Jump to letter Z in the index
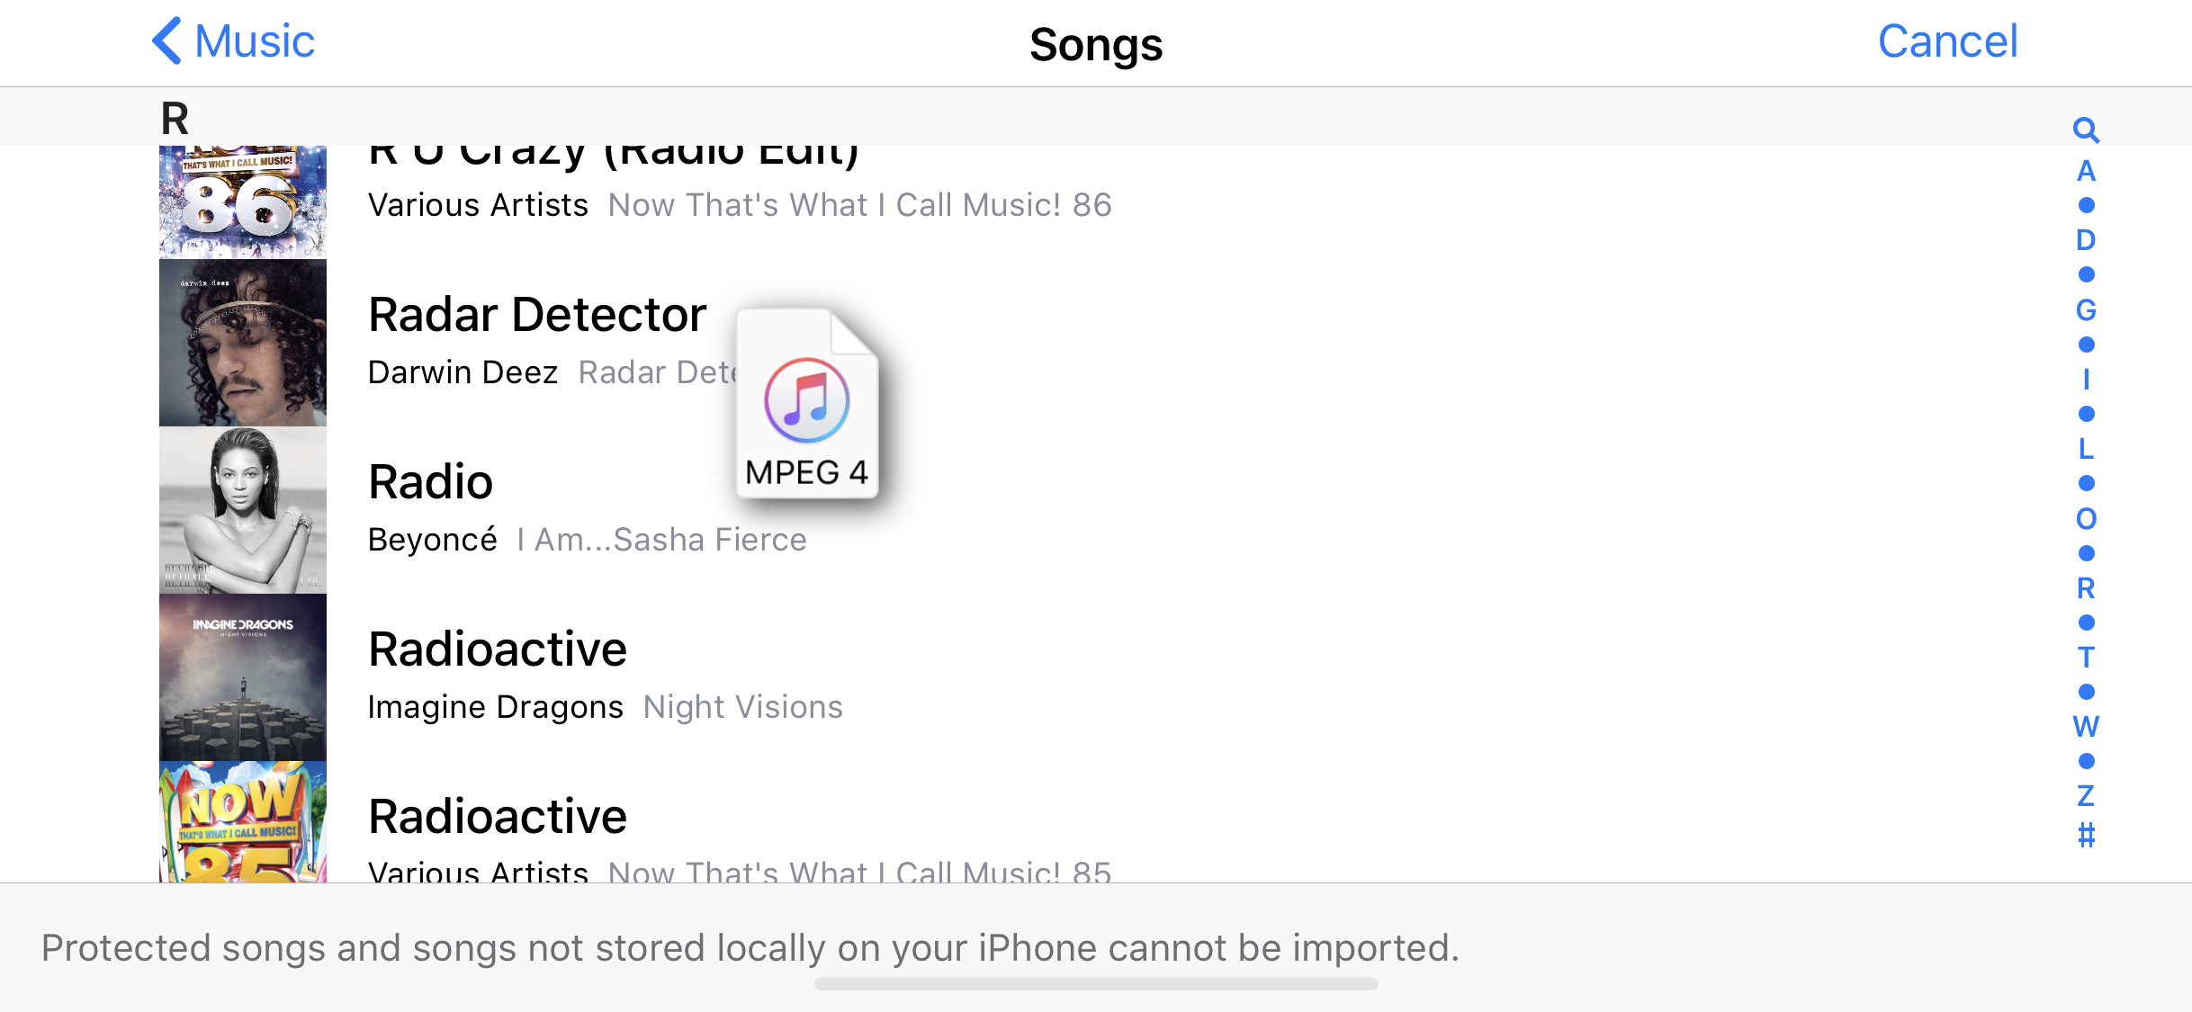 (2086, 796)
